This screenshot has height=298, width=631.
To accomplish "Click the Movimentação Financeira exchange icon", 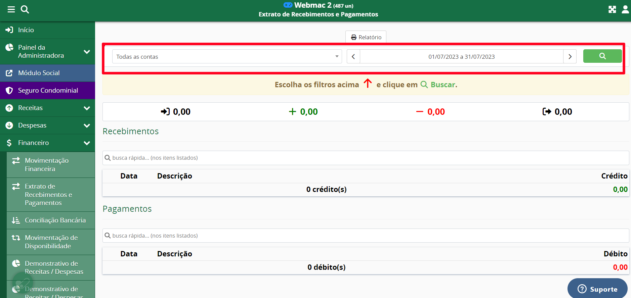I will [16, 161].
